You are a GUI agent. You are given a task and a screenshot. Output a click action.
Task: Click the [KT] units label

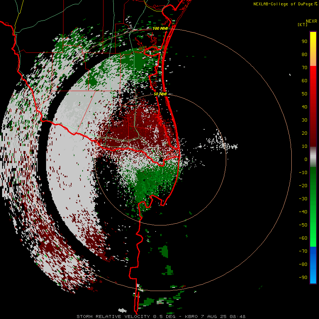pyautogui.click(x=303, y=24)
